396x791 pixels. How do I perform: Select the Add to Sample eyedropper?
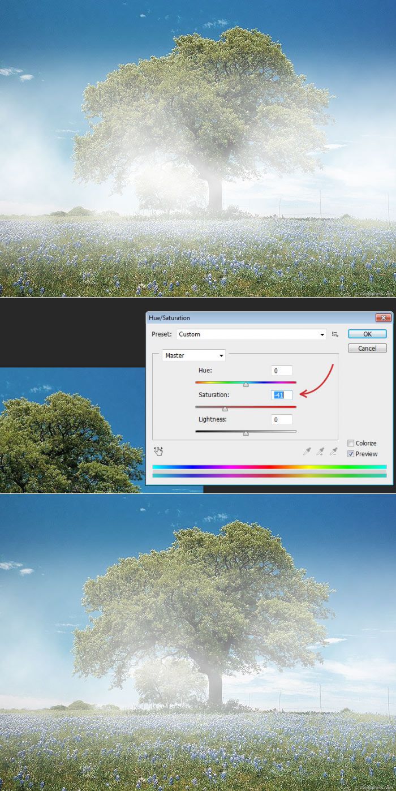(320, 451)
